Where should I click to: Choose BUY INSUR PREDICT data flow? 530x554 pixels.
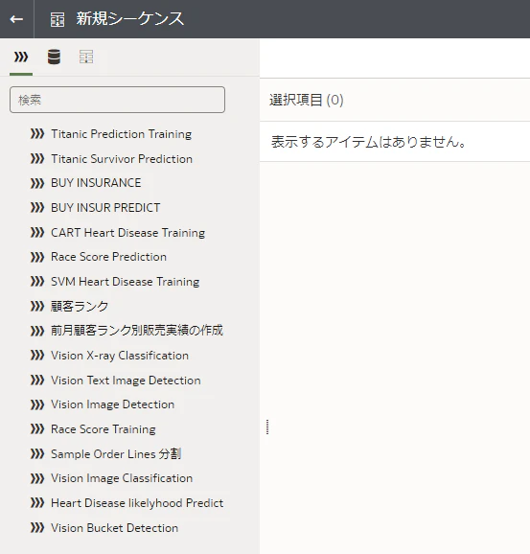105,208
